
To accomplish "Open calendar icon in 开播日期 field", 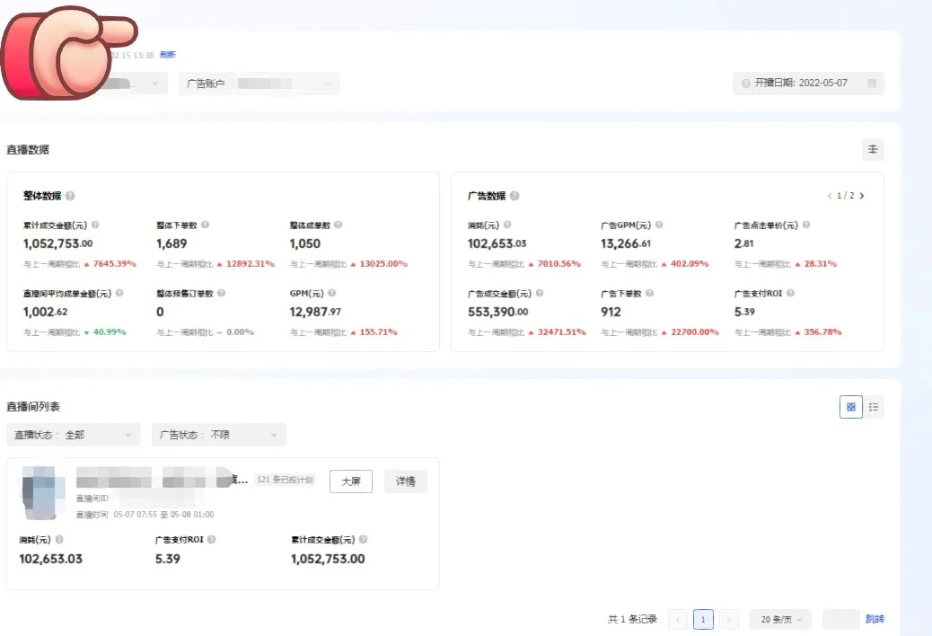I will [x=871, y=84].
